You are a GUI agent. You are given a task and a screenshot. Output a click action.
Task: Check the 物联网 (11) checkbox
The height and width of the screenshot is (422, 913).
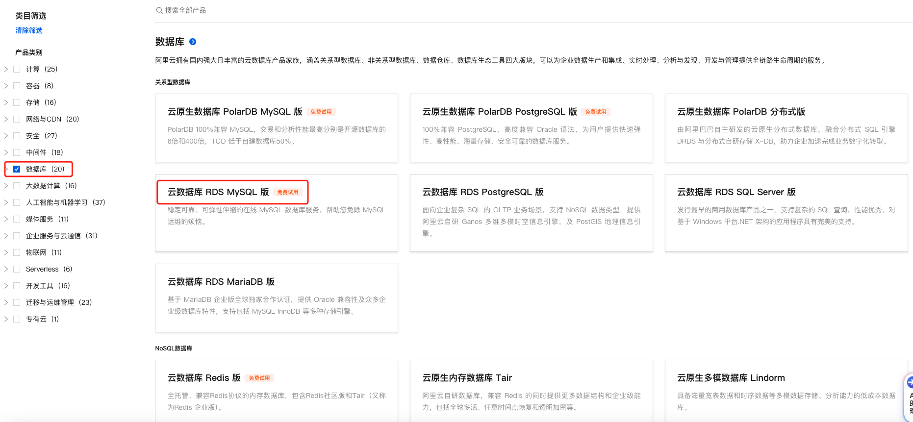[x=17, y=252]
